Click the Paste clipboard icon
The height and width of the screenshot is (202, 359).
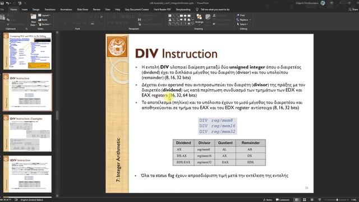pyautogui.click(x=3, y=17)
